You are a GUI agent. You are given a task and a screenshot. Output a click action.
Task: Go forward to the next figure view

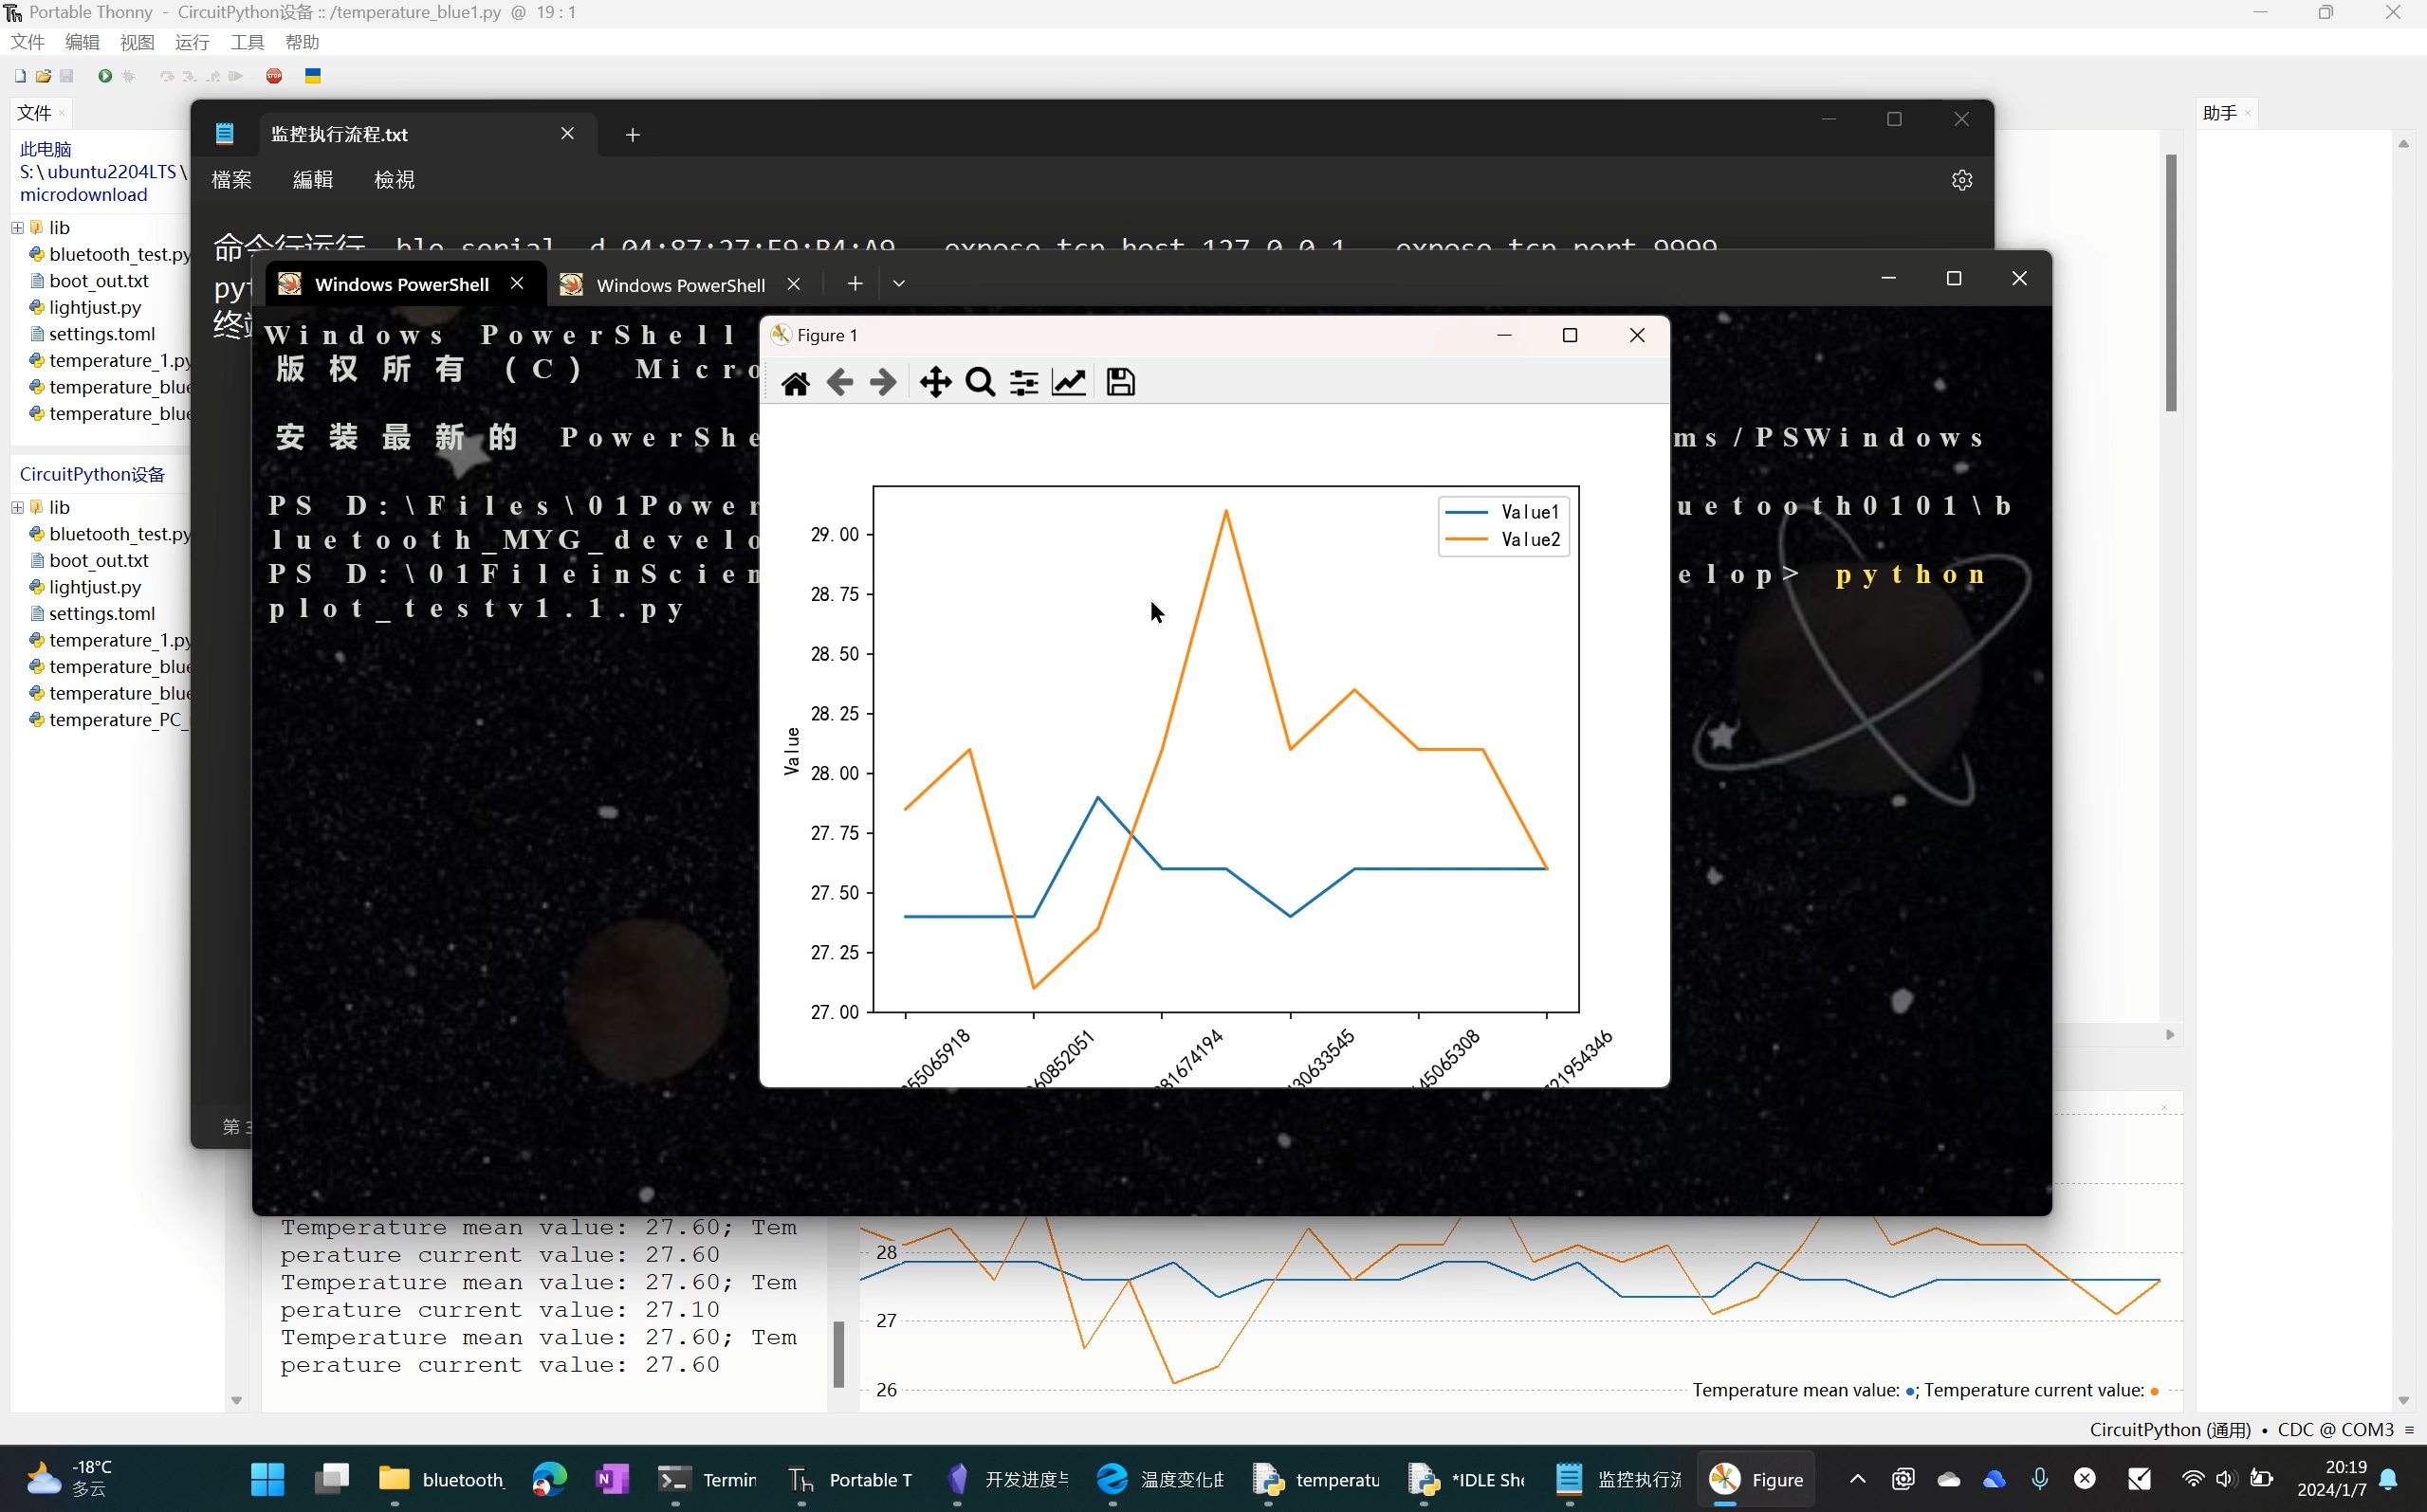(x=883, y=383)
